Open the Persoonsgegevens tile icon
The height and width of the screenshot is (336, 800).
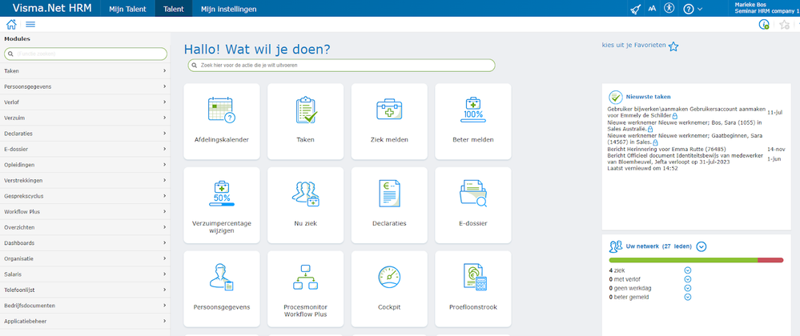click(x=222, y=277)
